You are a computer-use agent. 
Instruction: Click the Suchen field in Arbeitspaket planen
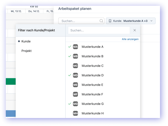coord(81,21)
